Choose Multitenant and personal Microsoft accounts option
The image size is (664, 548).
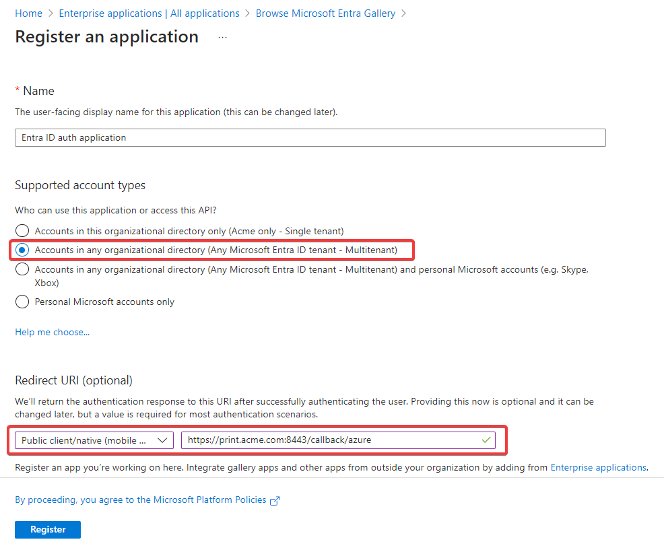coord(22,269)
